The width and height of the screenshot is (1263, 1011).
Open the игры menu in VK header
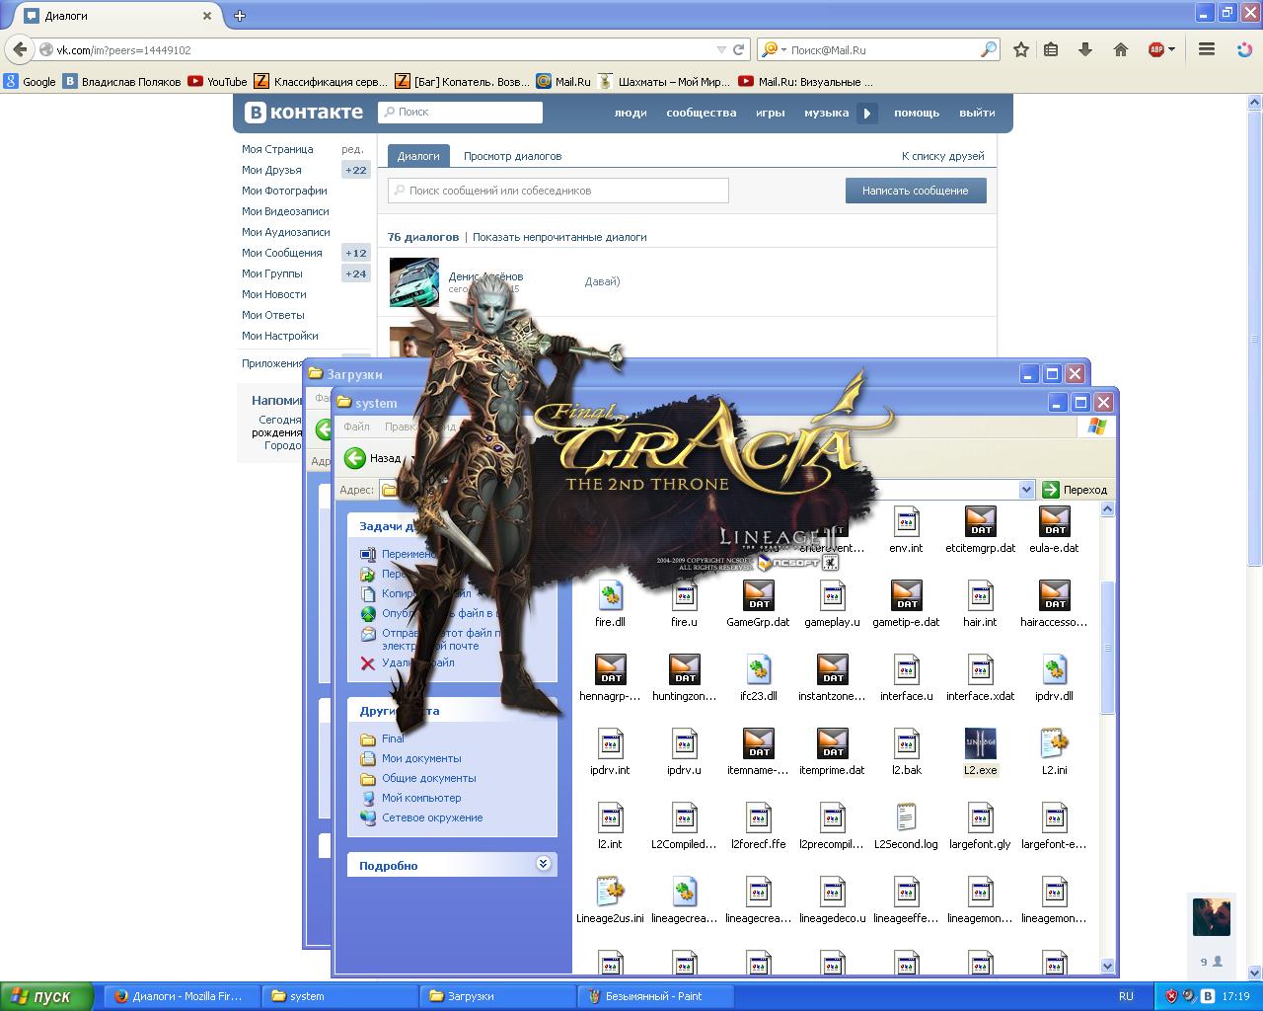tap(771, 113)
